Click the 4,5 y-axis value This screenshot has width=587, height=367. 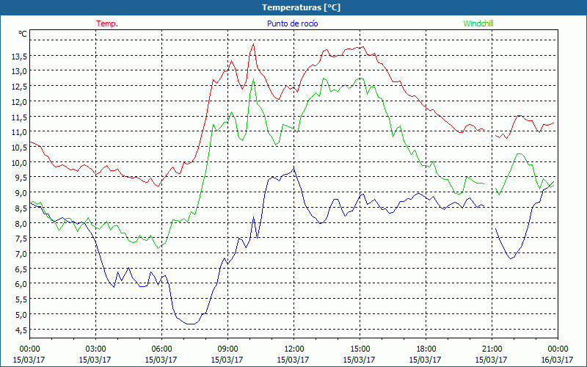coord(21,330)
